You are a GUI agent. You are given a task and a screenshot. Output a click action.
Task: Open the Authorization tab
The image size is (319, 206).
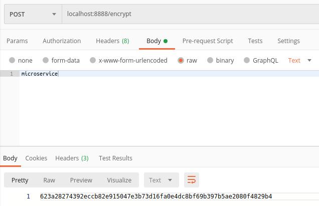coord(62,41)
